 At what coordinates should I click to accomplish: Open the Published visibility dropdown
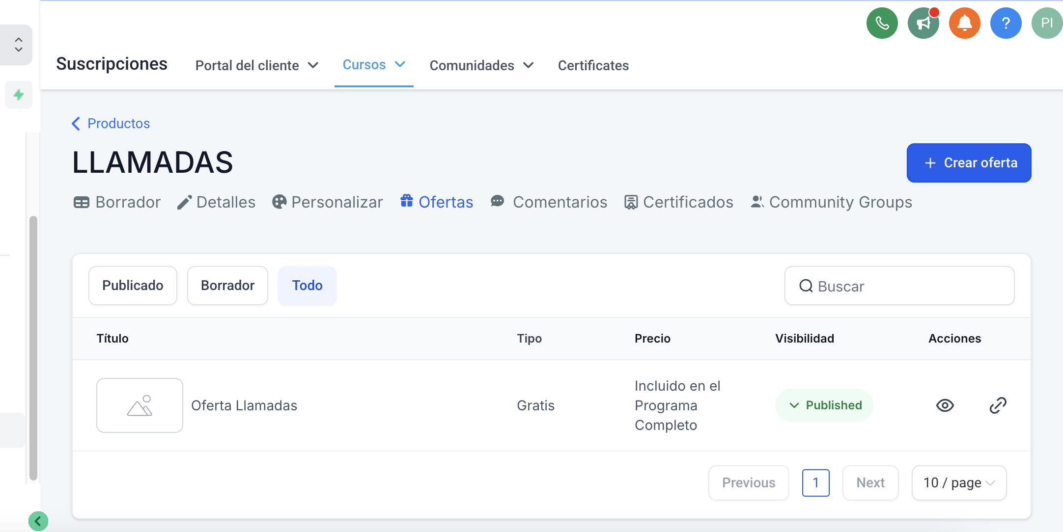[x=824, y=405]
